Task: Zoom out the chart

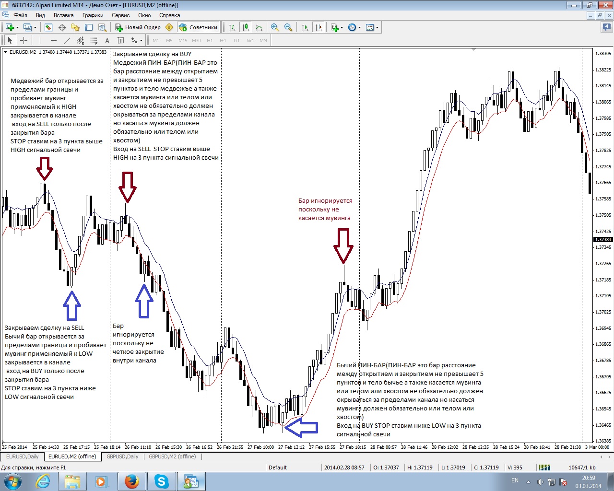Action: 288,27
